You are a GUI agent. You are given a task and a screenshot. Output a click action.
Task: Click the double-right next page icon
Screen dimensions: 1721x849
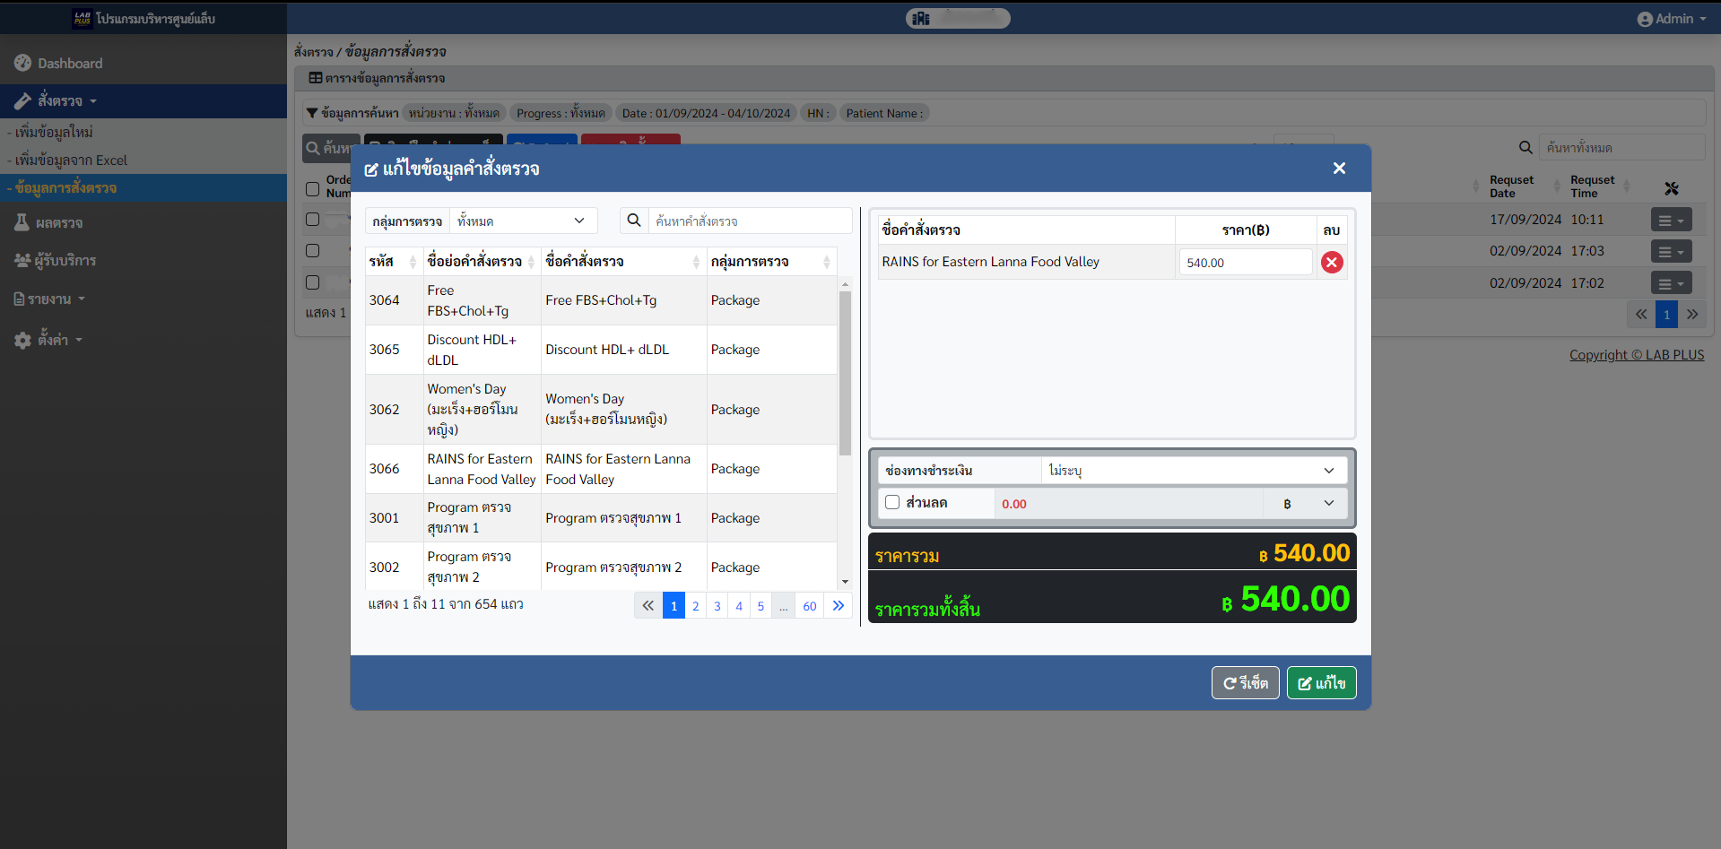[x=839, y=606]
